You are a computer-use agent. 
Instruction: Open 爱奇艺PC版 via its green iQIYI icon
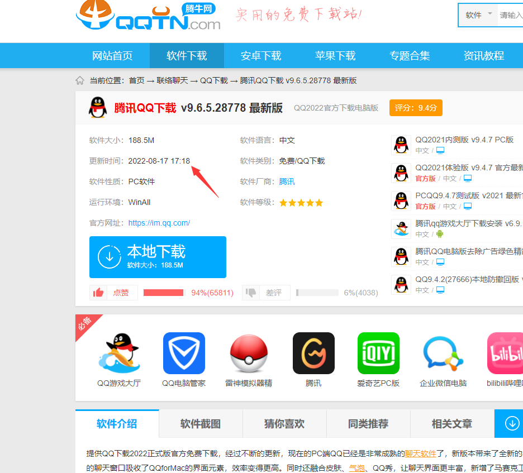click(378, 353)
